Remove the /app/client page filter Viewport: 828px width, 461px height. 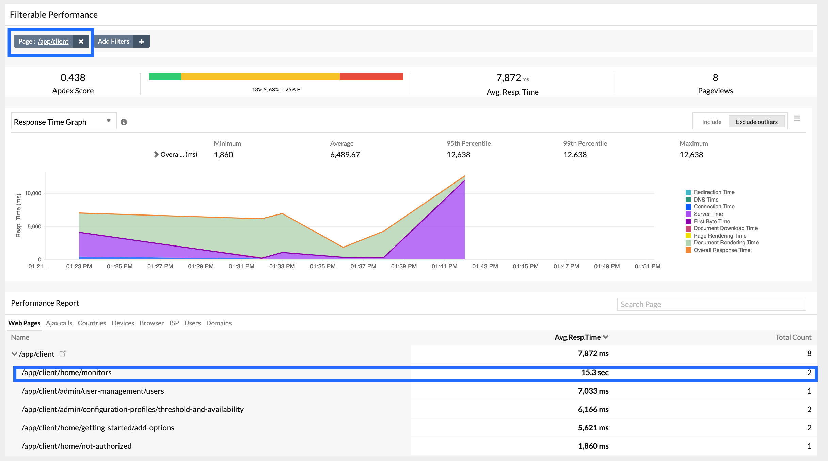coord(81,42)
